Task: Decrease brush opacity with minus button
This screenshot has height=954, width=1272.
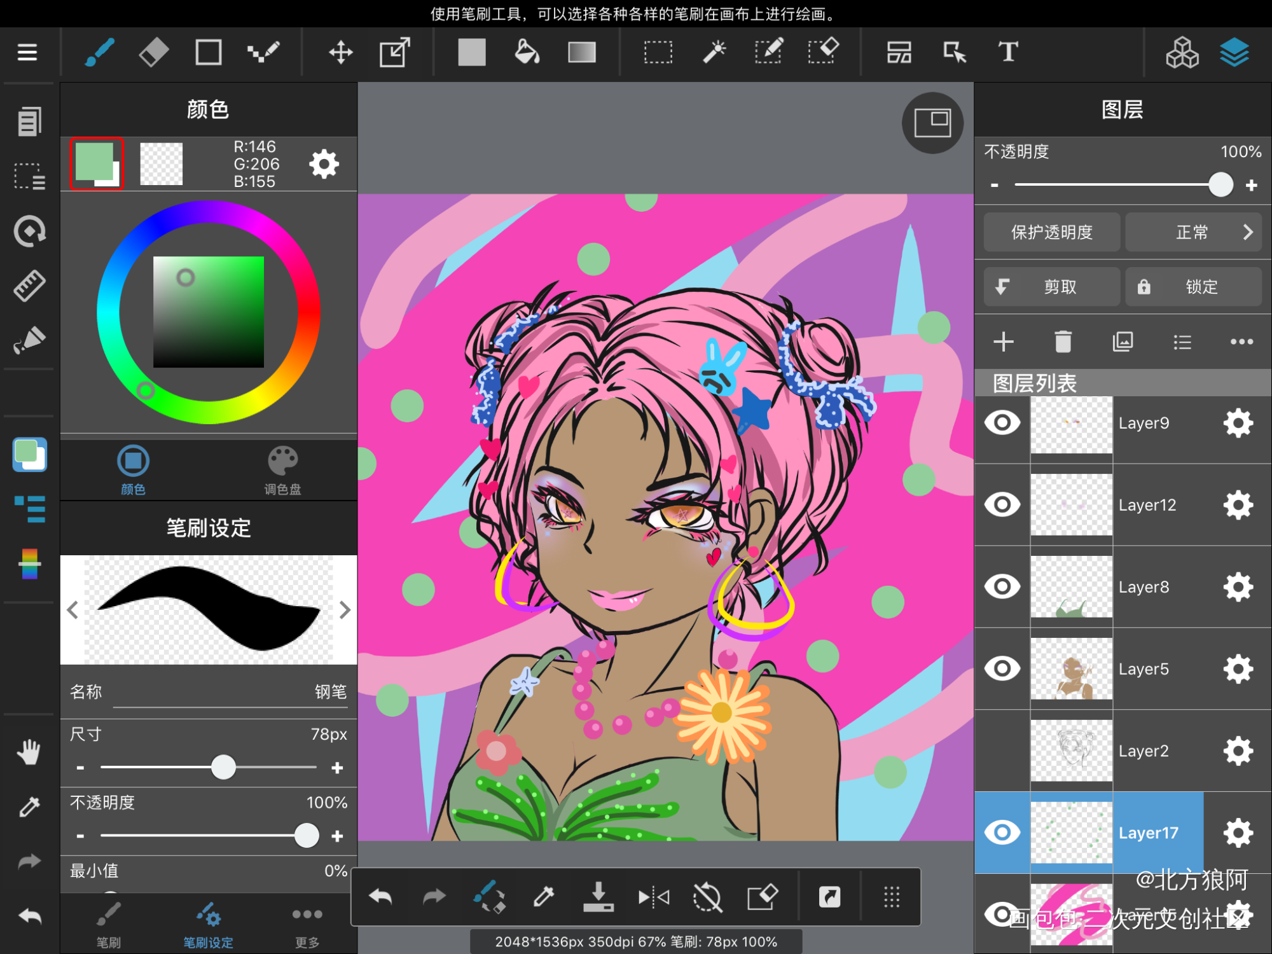Action: pyautogui.click(x=80, y=836)
